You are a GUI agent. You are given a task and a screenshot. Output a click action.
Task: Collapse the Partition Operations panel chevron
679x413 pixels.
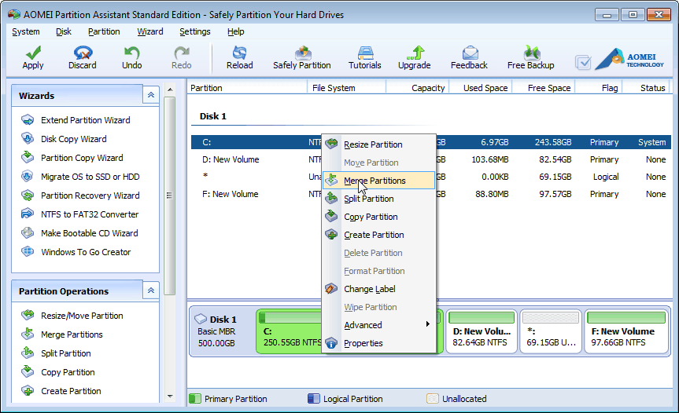pyautogui.click(x=151, y=291)
